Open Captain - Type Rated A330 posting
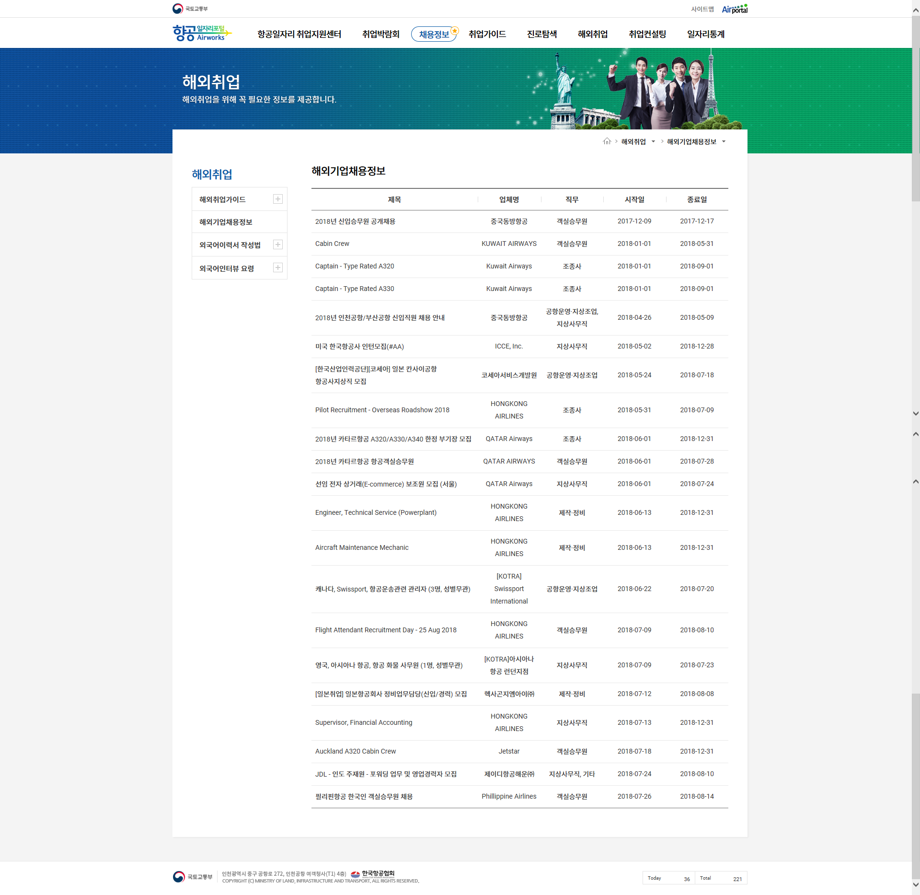The image size is (920, 895). (355, 289)
